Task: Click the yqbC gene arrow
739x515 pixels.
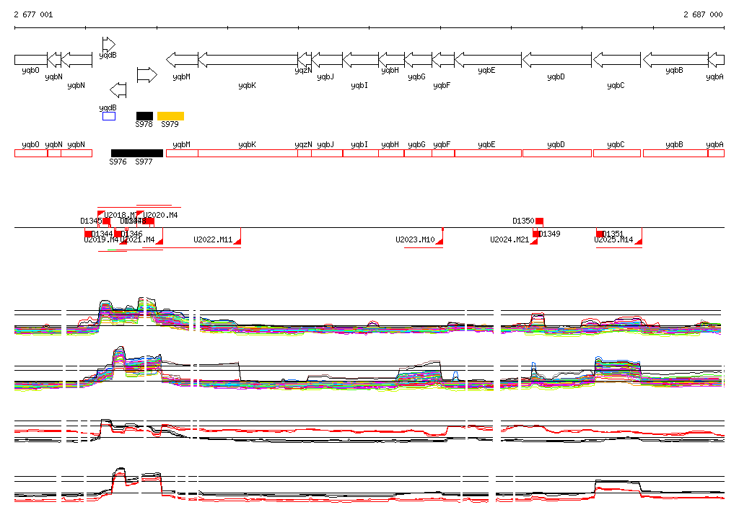Action: [617, 60]
